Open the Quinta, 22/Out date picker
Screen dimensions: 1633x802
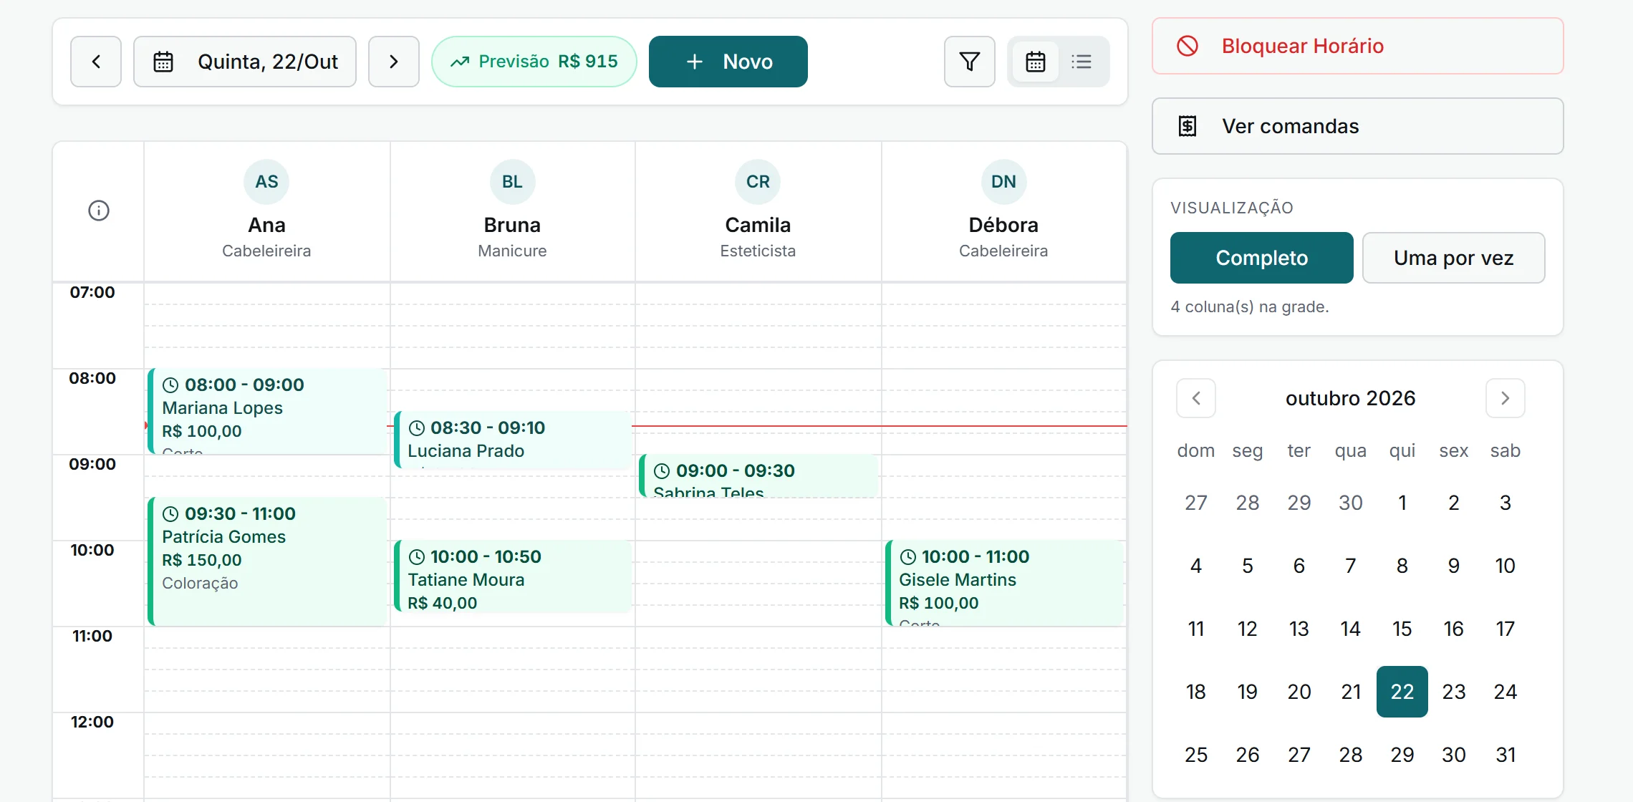[x=245, y=62]
